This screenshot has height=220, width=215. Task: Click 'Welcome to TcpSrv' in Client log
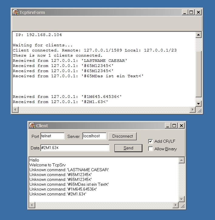pyautogui.click(x=48, y=165)
